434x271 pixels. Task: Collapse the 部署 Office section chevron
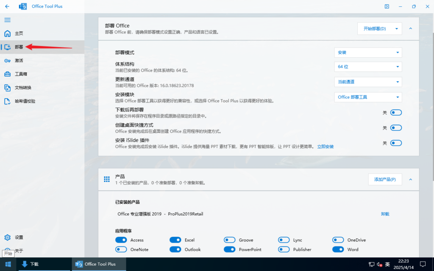click(410, 28)
